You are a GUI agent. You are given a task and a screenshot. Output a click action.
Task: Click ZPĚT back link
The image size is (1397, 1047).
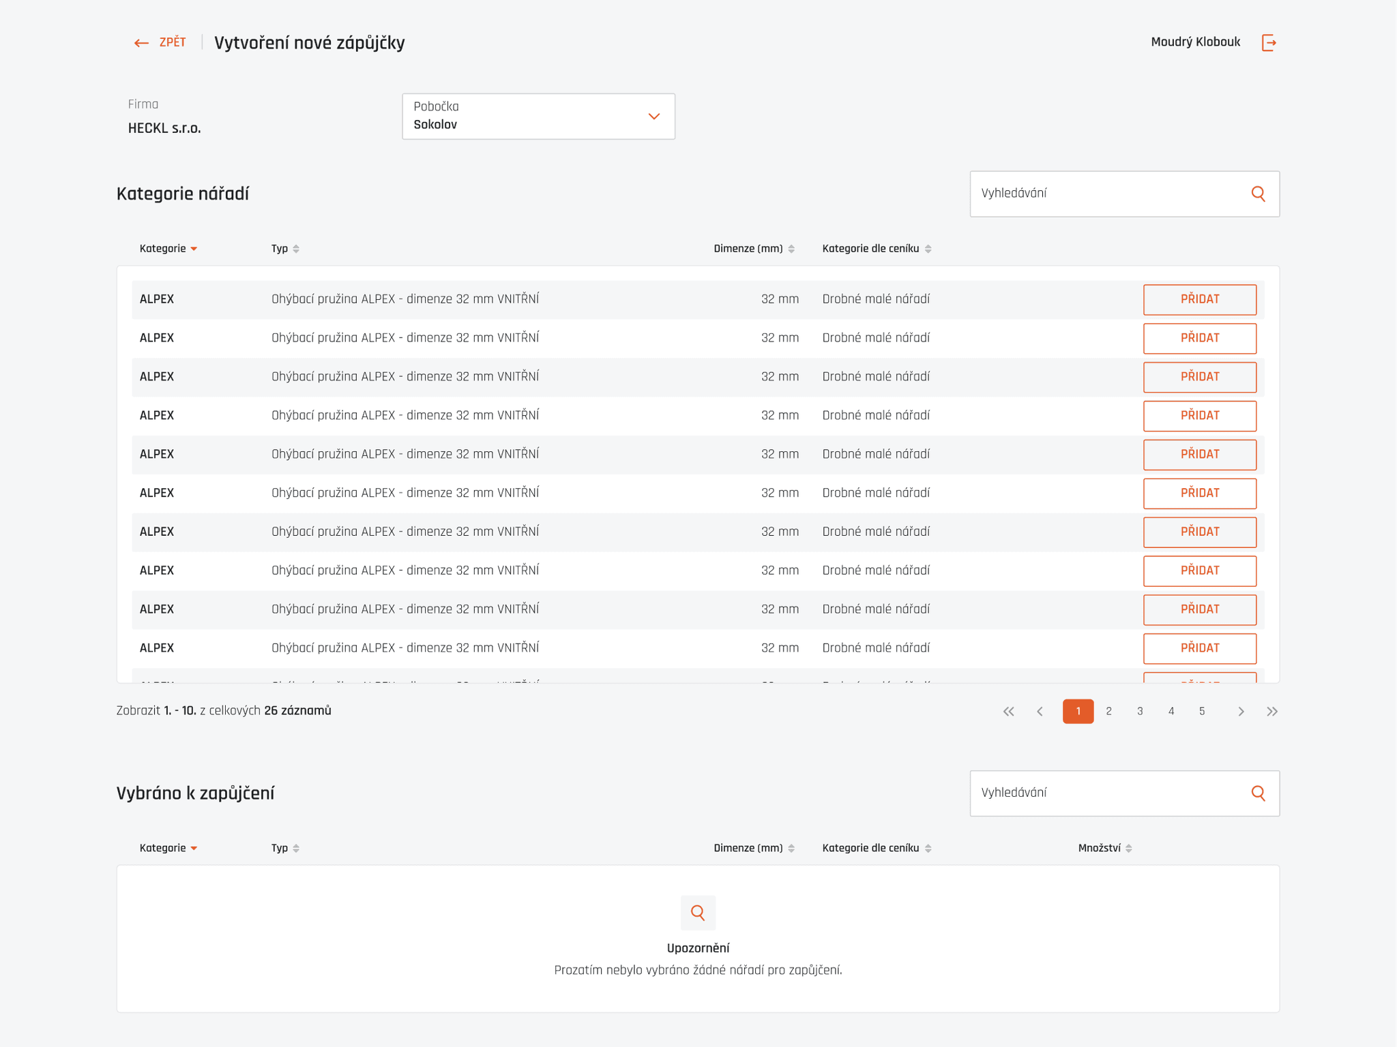(x=173, y=42)
